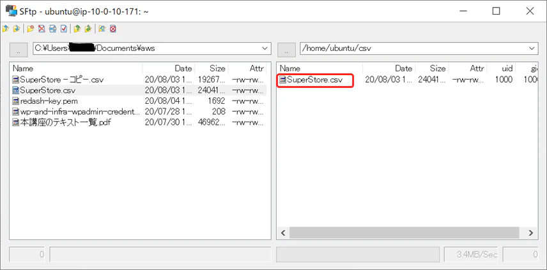Click remote file's attribute '-rw-rw...' cell
Viewport: 547px width, 270px height.
point(468,80)
